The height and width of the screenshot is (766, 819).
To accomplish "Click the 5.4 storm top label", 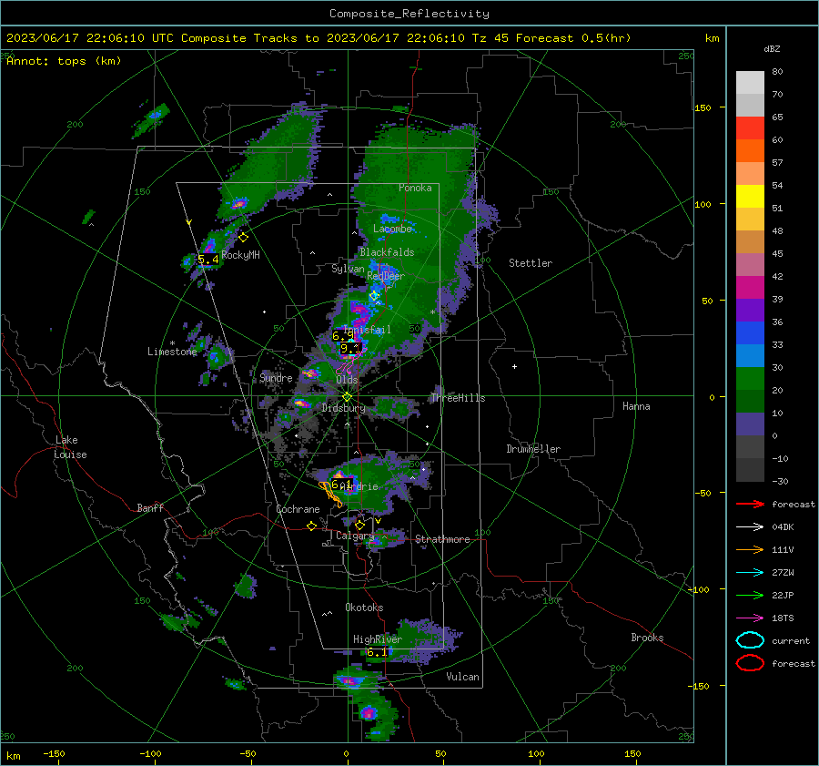I will (207, 260).
